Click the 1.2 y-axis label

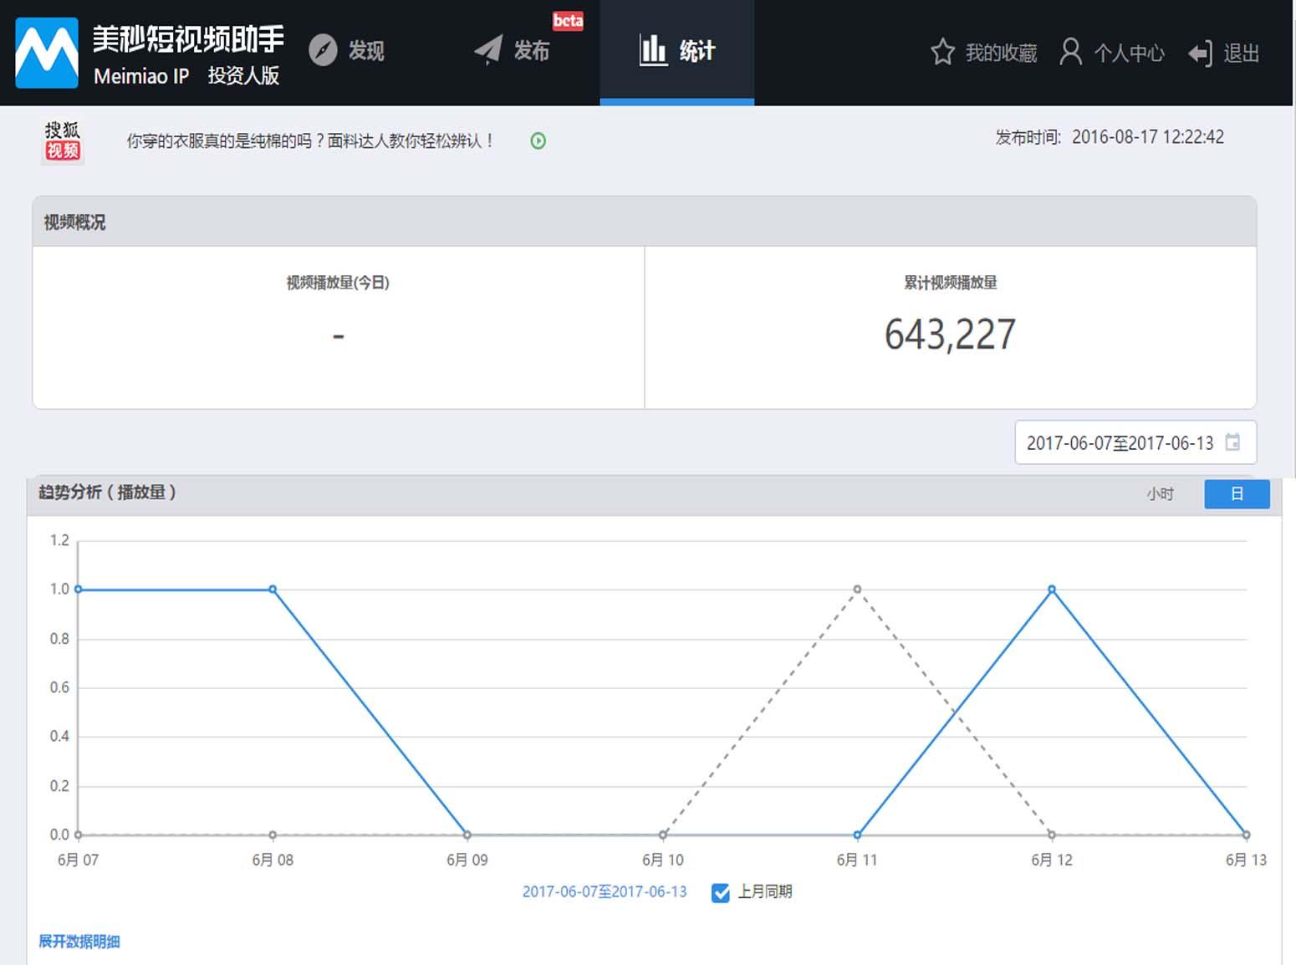(59, 540)
